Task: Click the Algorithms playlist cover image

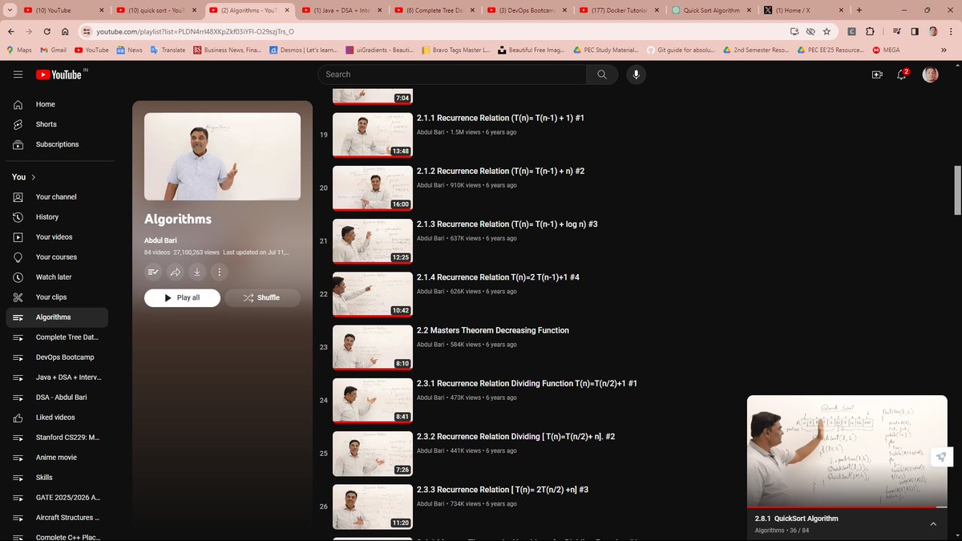Action: 222,156
